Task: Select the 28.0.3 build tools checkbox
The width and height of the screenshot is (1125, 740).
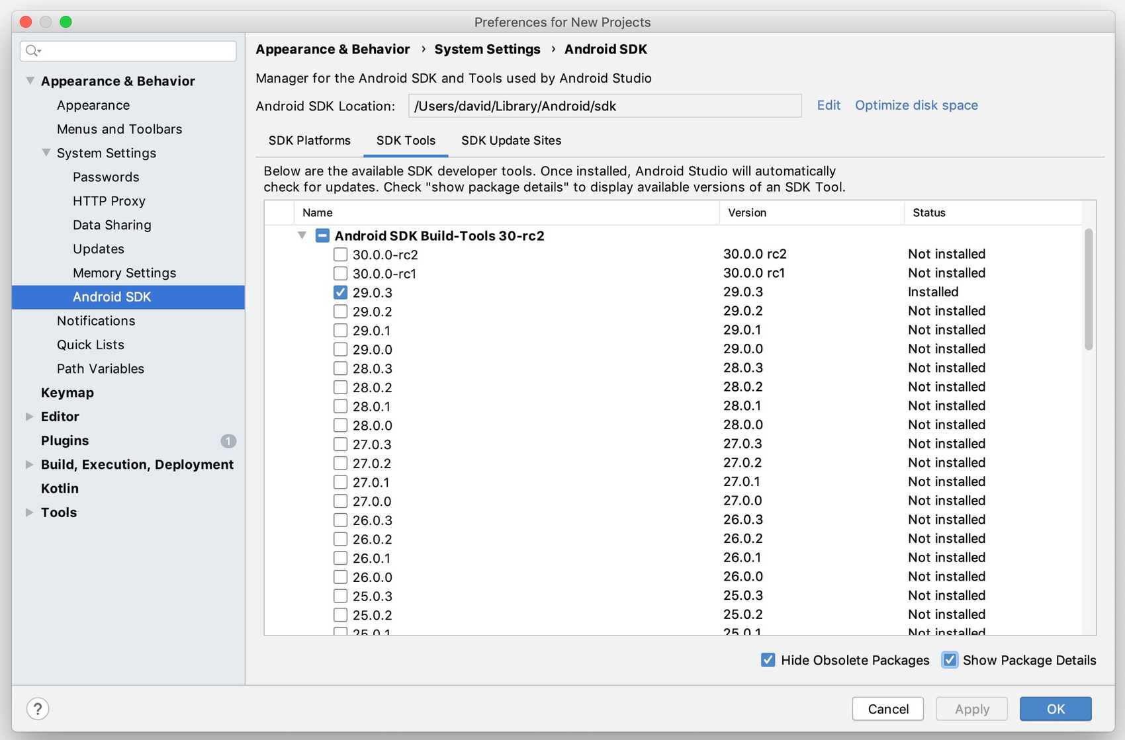Action: pyautogui.click(x=340, y=368)
